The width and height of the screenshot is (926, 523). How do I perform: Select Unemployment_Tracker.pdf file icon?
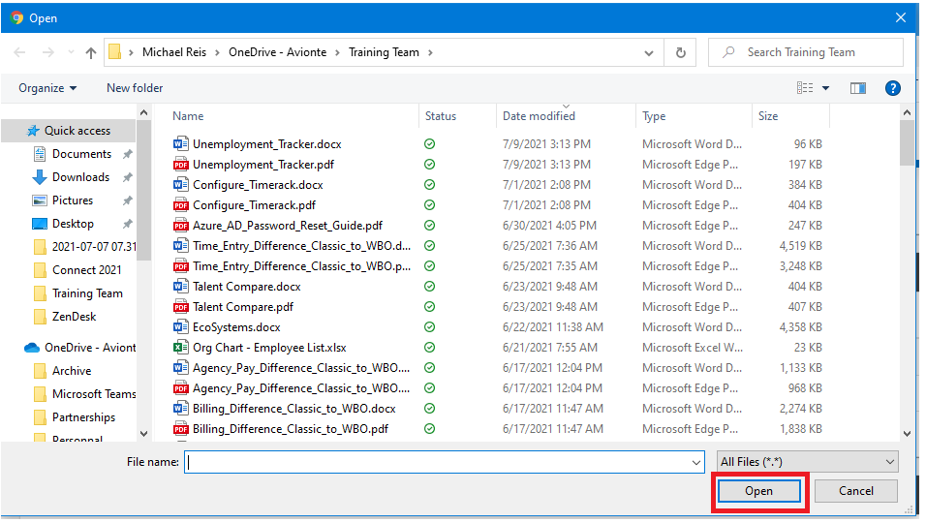pyautogui.click(x=181, y=165)
